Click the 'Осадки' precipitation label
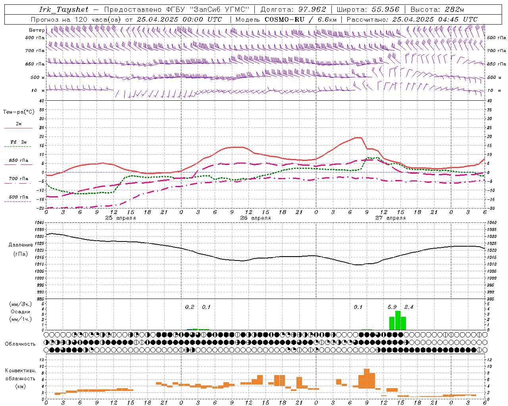The image size is (508, 406). (21, 312)
